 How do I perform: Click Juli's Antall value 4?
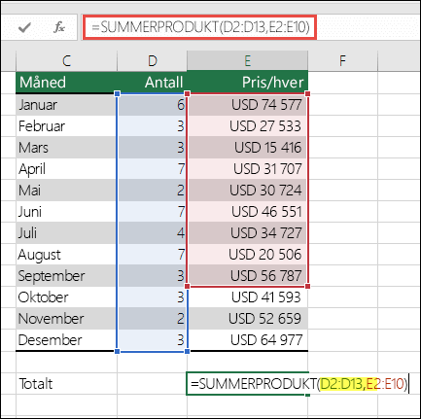[153, 233]
